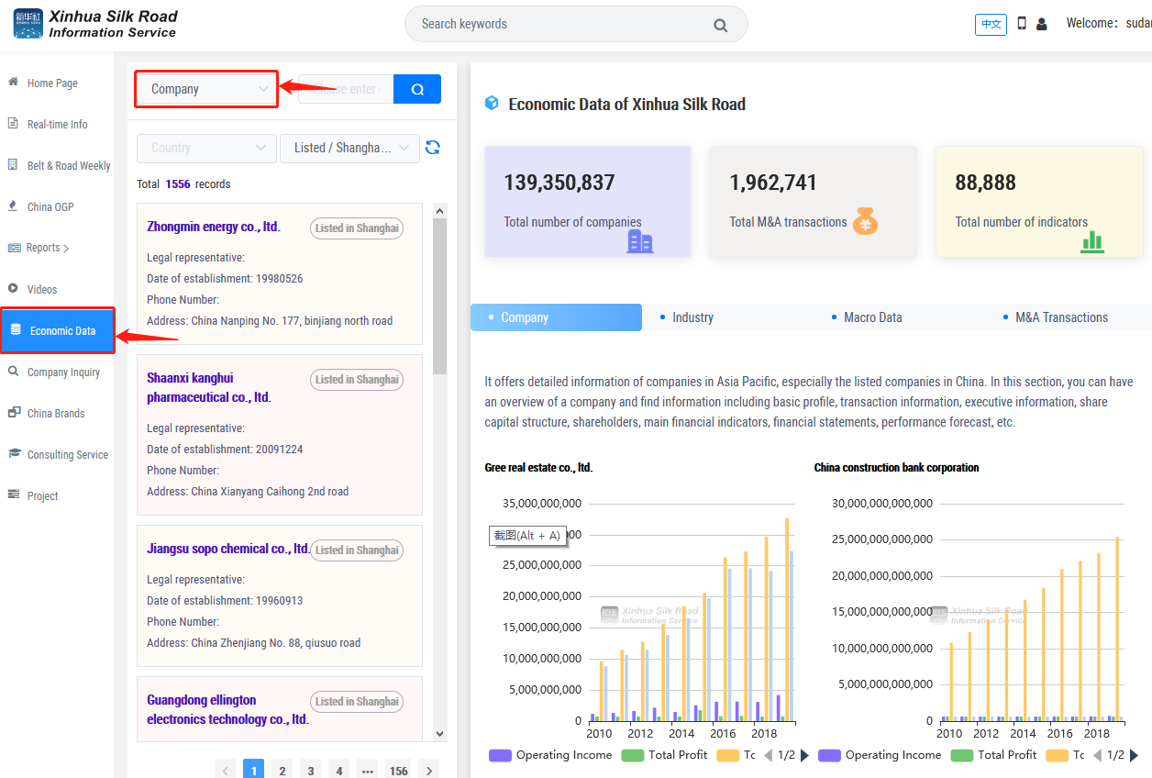The width and height of the screenshot is (1152, 778).
Task: Click the Real-time Info document icon
Action: click(14, 123)
